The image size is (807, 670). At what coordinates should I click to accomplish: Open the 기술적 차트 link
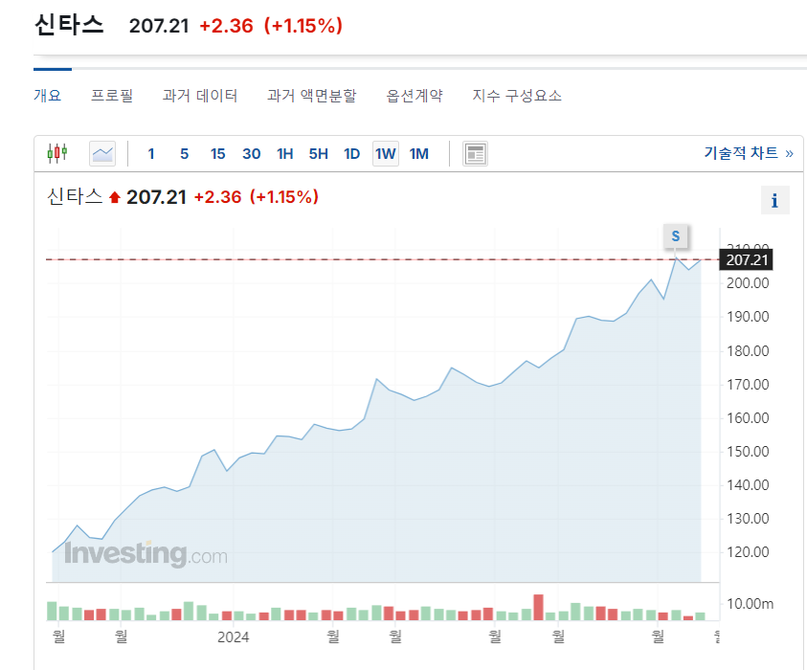(x=748, y=153)
